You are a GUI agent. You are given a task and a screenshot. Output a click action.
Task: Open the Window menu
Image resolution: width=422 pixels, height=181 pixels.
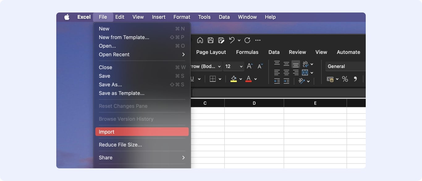tap(247, 17)
